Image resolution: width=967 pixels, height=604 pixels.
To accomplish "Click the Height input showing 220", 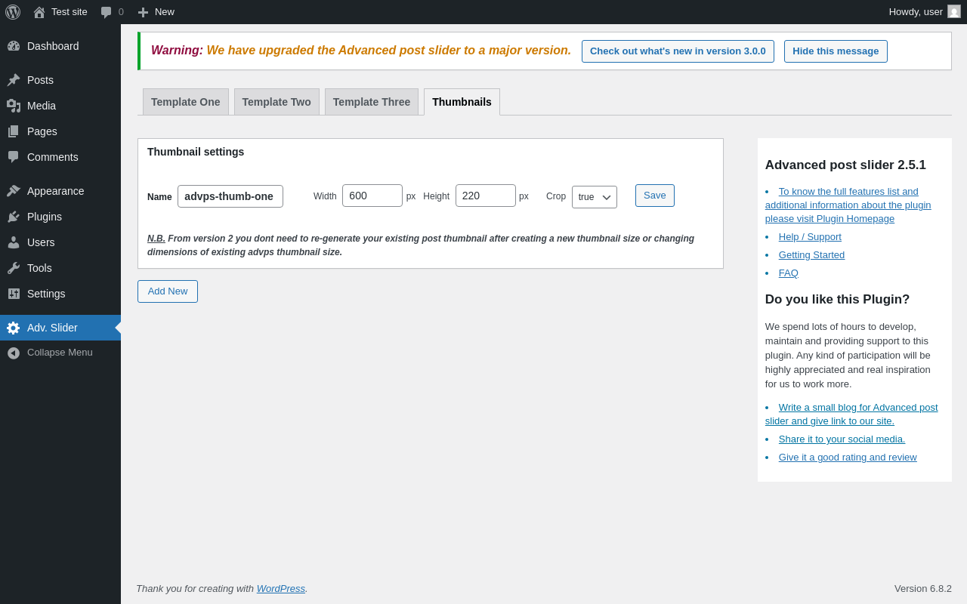I will (x=486, y=196).
